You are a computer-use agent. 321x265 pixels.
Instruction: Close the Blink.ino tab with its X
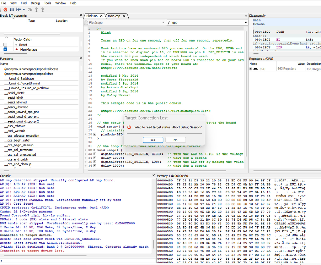[x=101, y=16]
